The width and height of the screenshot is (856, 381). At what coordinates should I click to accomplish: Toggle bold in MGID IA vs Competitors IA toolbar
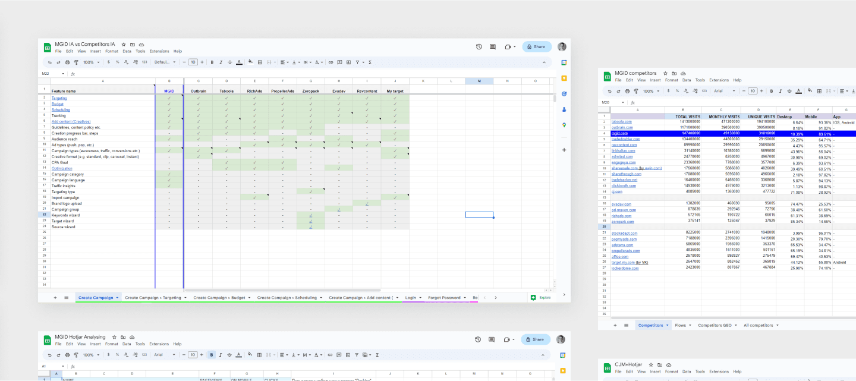click(x=212, y=62)
